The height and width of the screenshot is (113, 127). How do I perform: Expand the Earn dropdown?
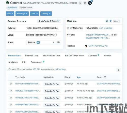click(35, 13)
